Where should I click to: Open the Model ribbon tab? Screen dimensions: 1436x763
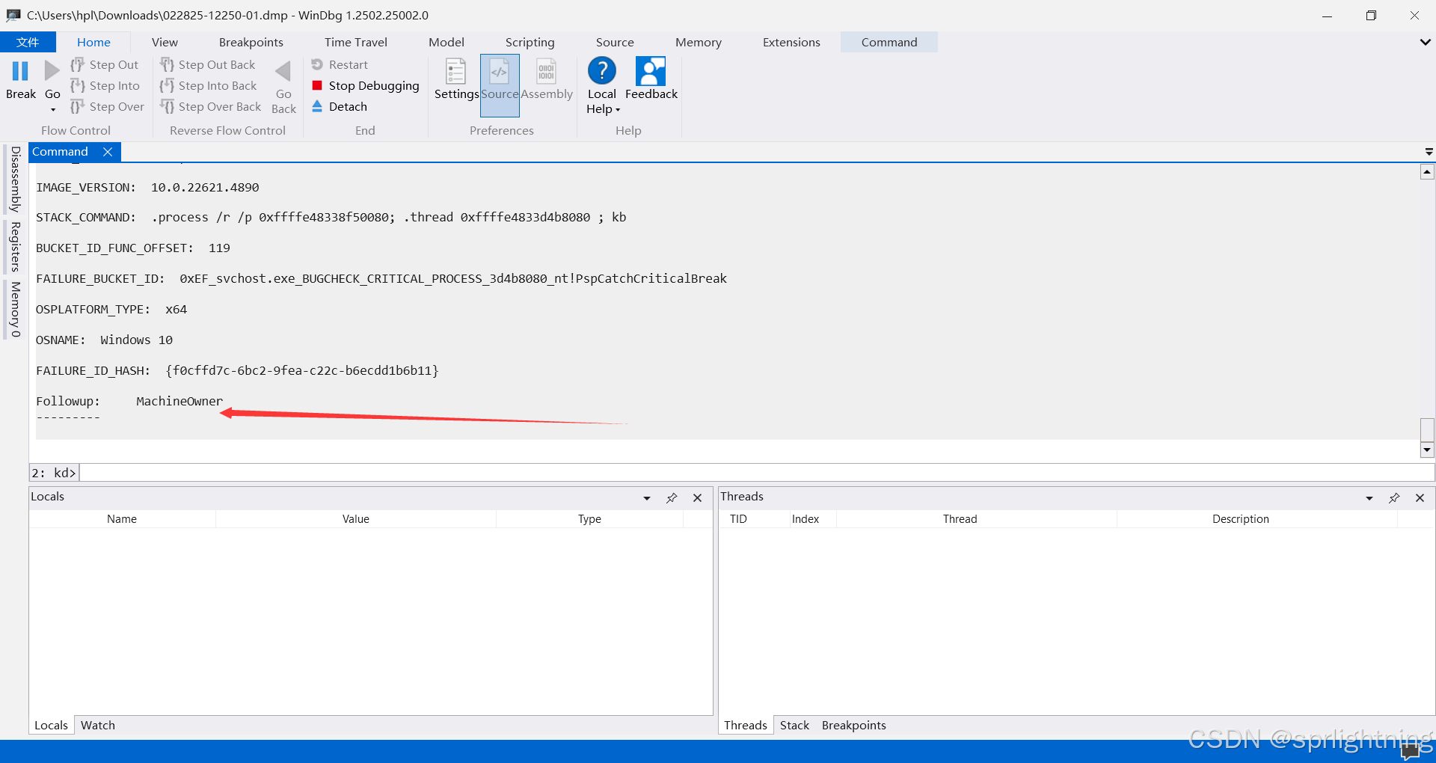[447, 43]
